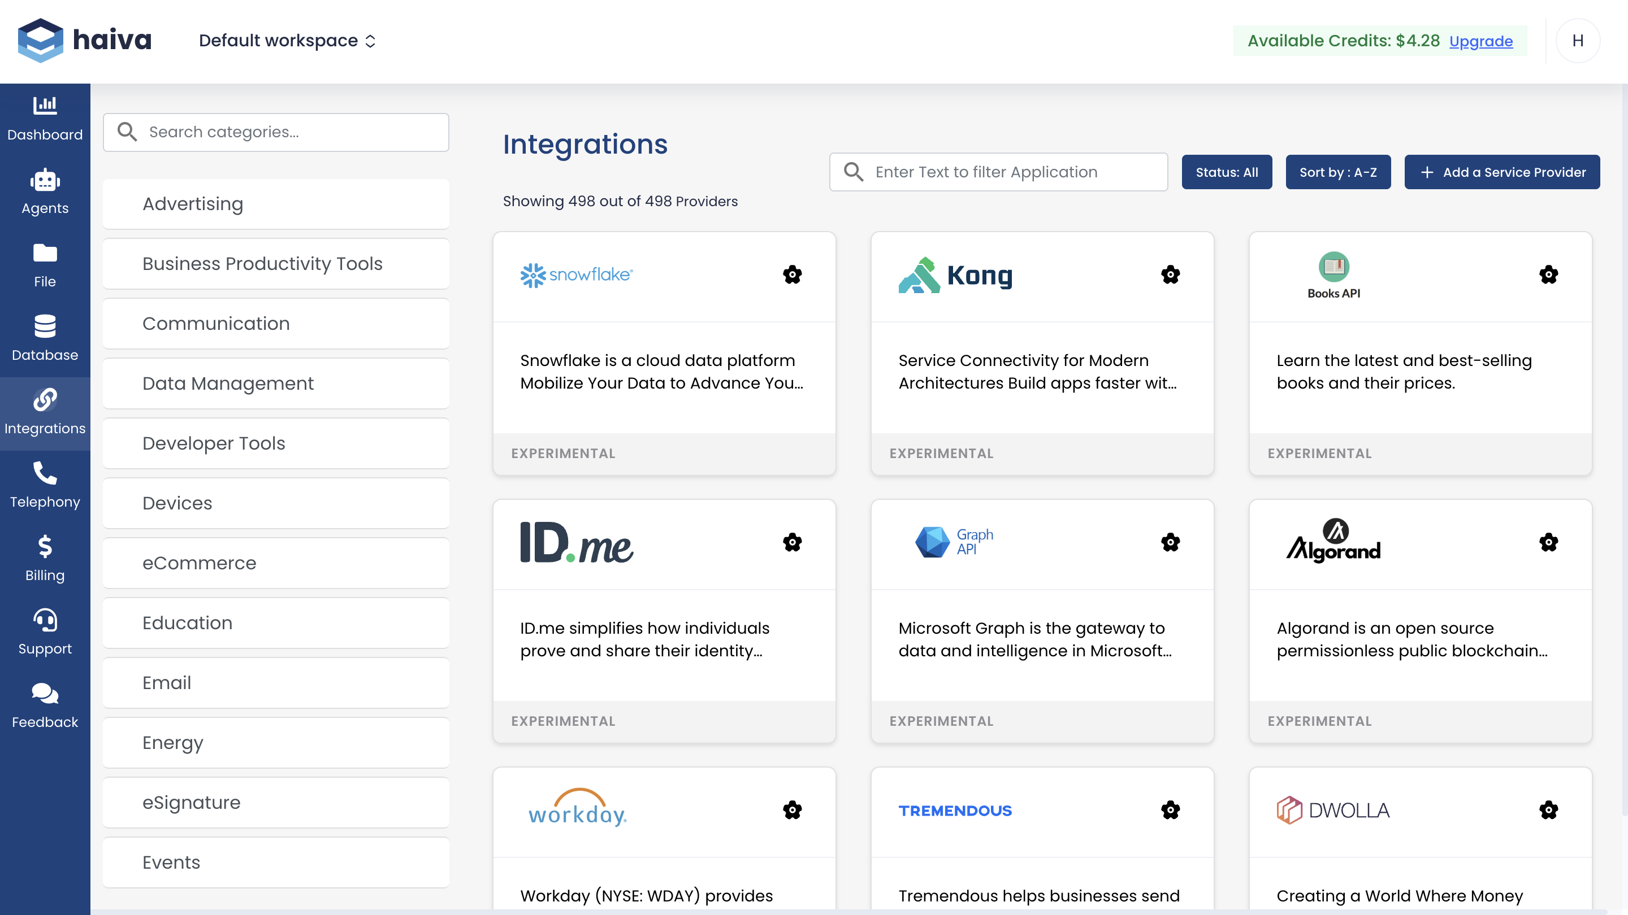
Task: Open the H user avatar menu
Action: (1578, 41)
